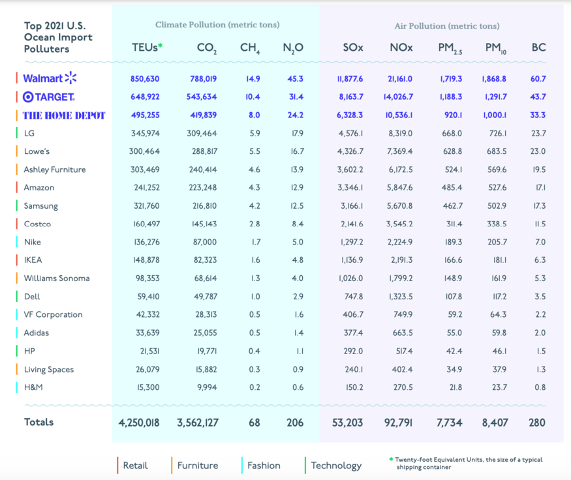
Task: Select the VF Corporation row label
Action: pos(53,314)
